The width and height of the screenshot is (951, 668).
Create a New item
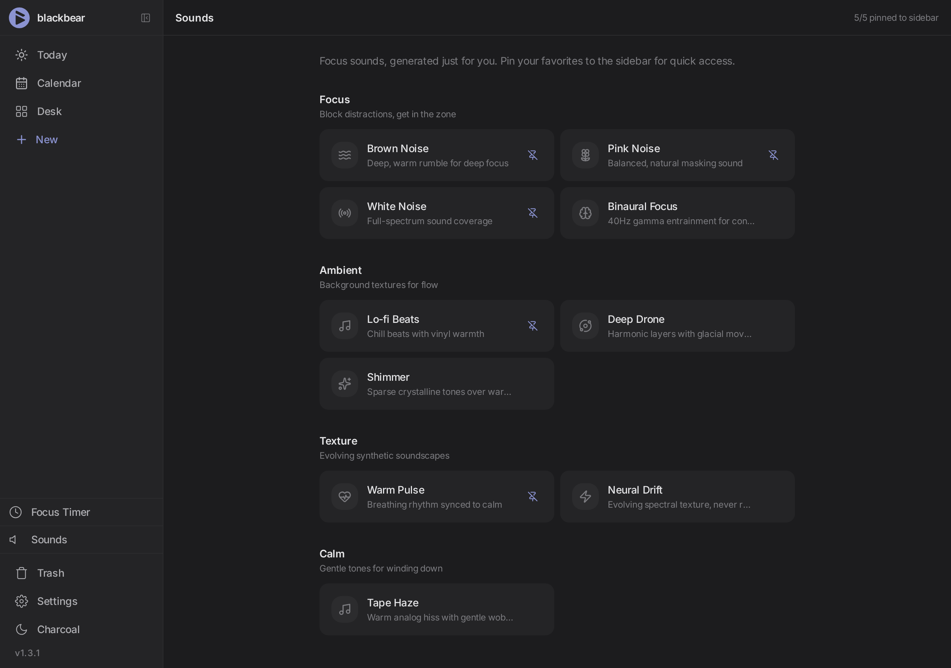coord(46,140)
